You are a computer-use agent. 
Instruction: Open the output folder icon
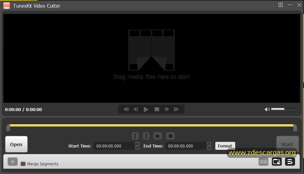click(x=277, y=161)
